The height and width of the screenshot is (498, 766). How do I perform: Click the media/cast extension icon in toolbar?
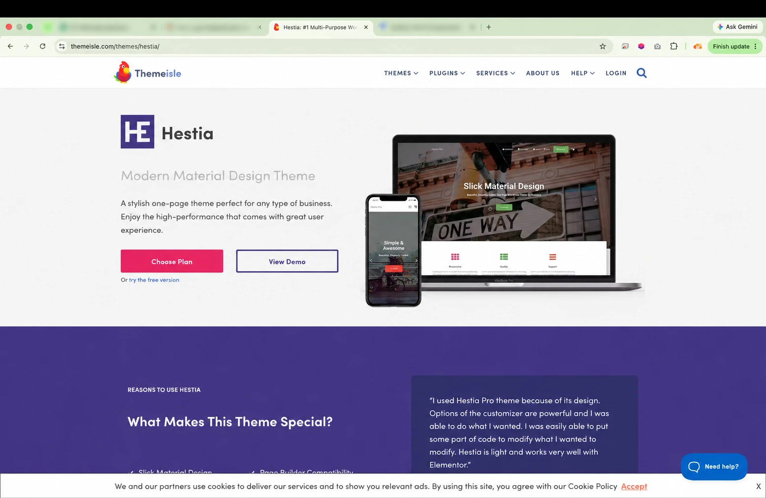click(x=625, y=46)
